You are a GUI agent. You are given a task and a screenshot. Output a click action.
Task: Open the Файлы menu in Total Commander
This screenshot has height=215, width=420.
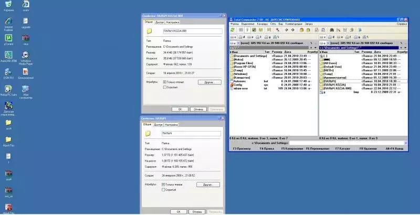[234, 24]
